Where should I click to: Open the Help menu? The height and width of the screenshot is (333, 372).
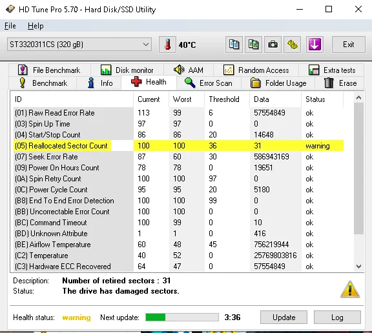pyautogui.click(x=36, y=26)
